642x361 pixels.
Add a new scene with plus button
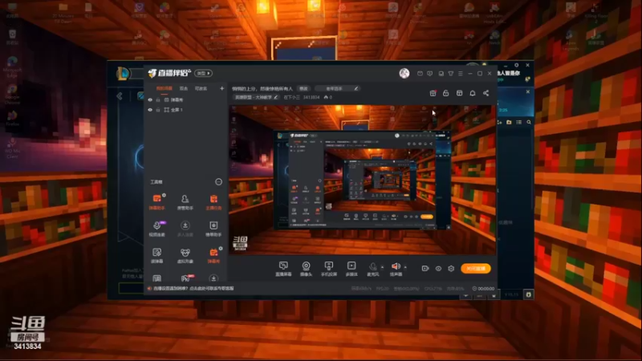click(222, 88)
